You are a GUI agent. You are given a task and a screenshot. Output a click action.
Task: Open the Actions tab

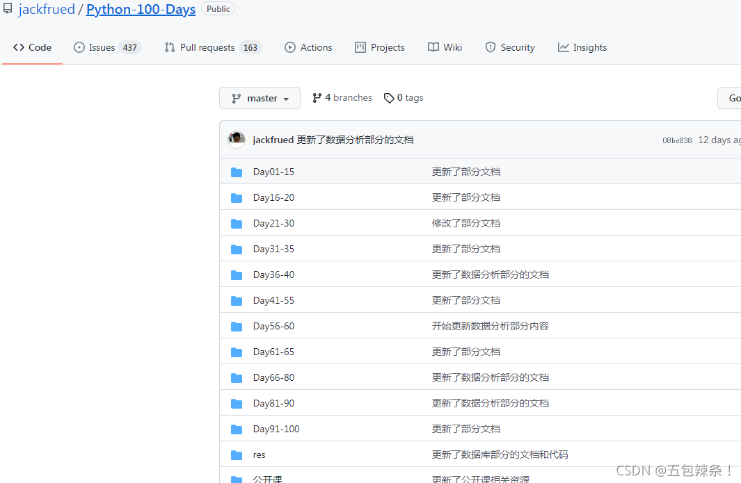tap(308, 47)
